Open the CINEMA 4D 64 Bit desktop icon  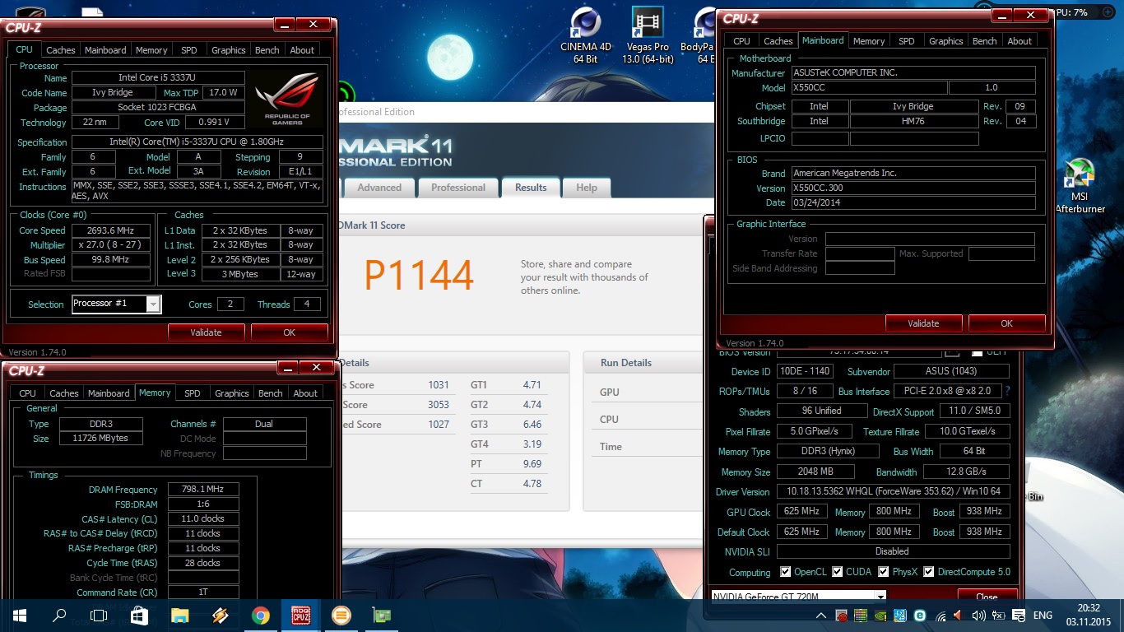pyautogui.click(x=586, y=35)
